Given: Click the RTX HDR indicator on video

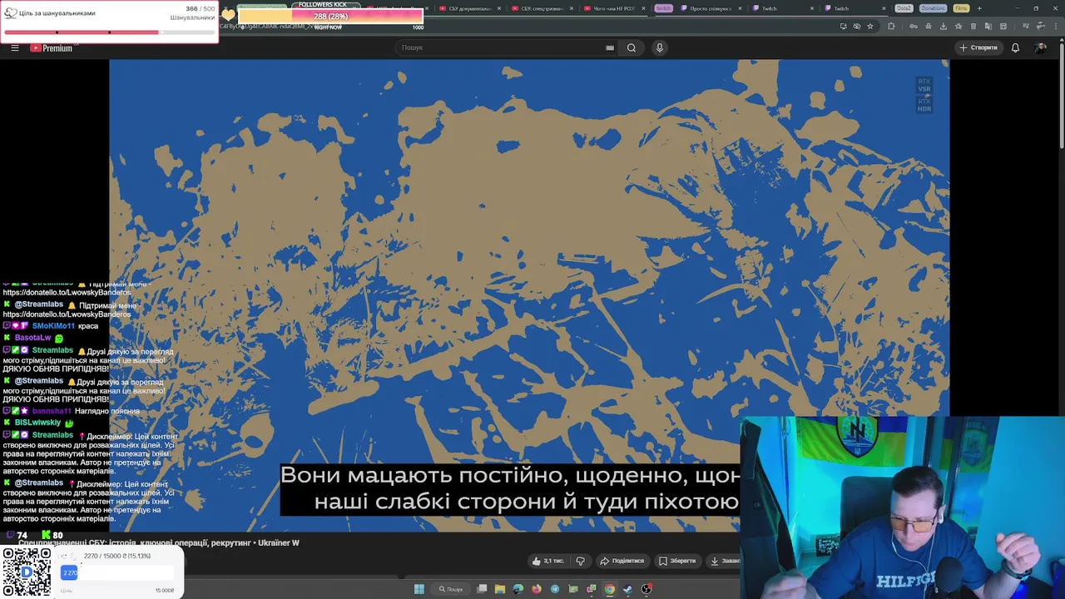Looking at the screenshot, I should 924,105.
